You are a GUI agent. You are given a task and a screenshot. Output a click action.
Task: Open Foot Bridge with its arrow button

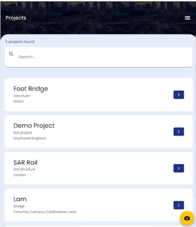[x=179, y=95]
